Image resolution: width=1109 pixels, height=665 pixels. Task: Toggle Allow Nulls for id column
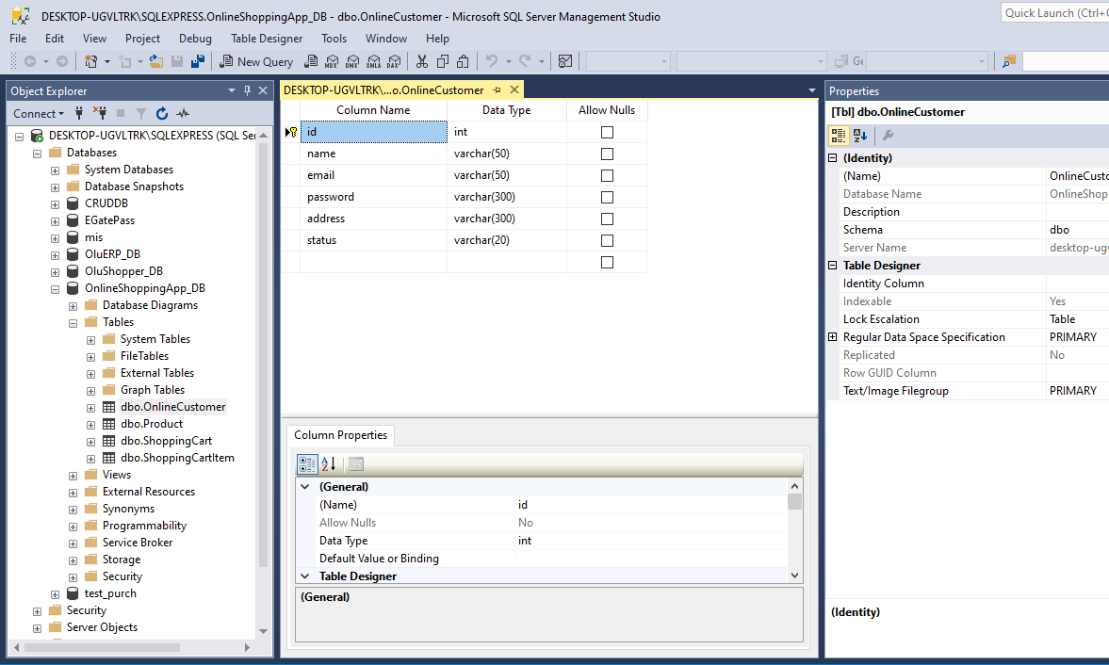point(607,132)
